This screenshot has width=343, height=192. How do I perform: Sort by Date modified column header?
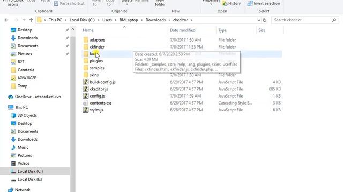183,30
